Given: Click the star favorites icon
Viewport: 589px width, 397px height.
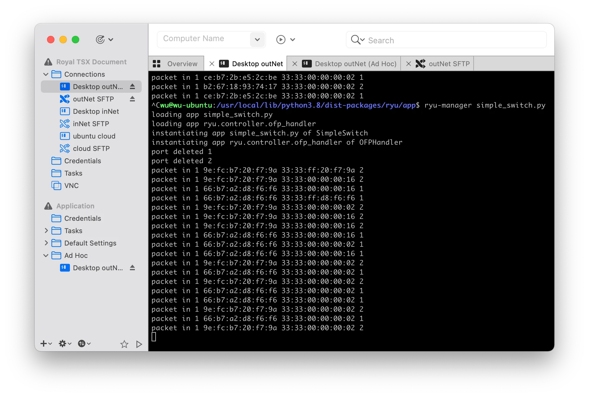Looking at the screenshot, I should click(x=124, y=344).
